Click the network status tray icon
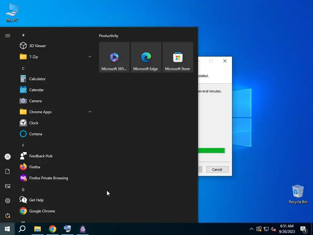 pos(266,229)
